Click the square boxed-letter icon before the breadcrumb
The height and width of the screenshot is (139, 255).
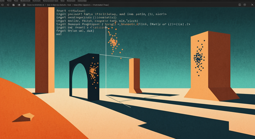[x=24, y=5]
